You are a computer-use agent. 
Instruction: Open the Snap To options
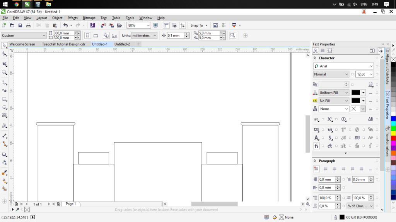coord(199,25)
